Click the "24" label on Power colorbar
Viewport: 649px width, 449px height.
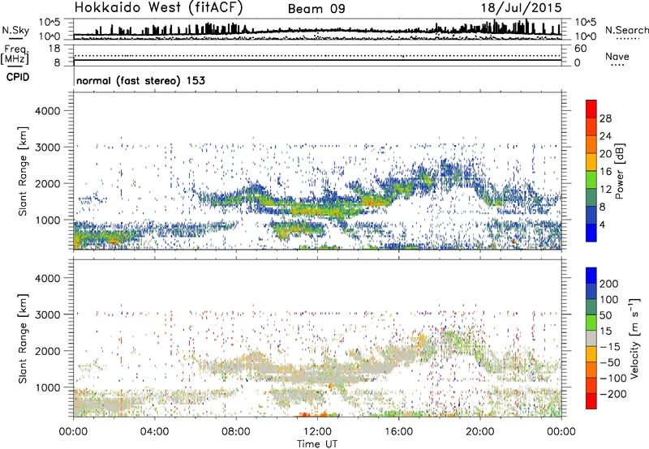(605, 136)
